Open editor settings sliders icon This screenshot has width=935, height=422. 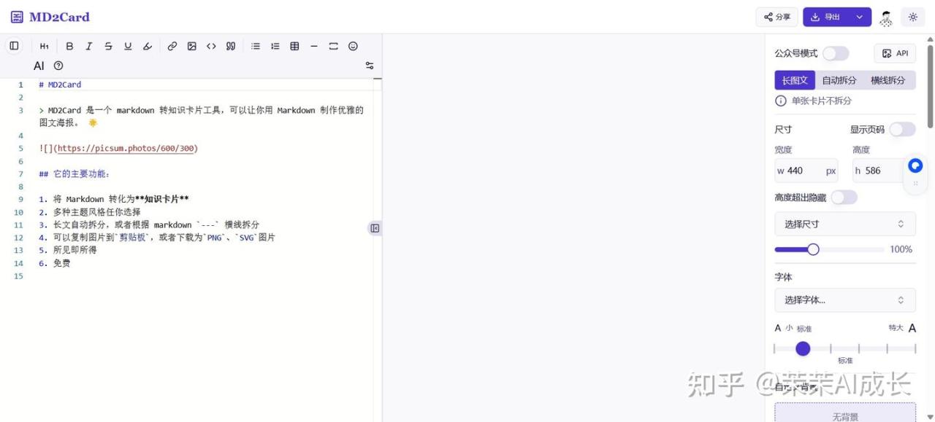[369, 66]
